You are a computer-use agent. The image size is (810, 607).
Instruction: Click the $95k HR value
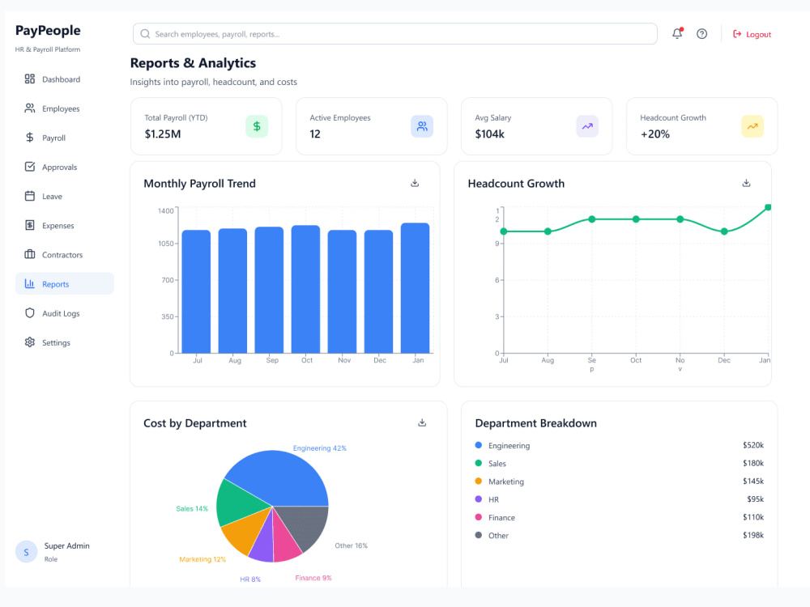pos(755,499)
